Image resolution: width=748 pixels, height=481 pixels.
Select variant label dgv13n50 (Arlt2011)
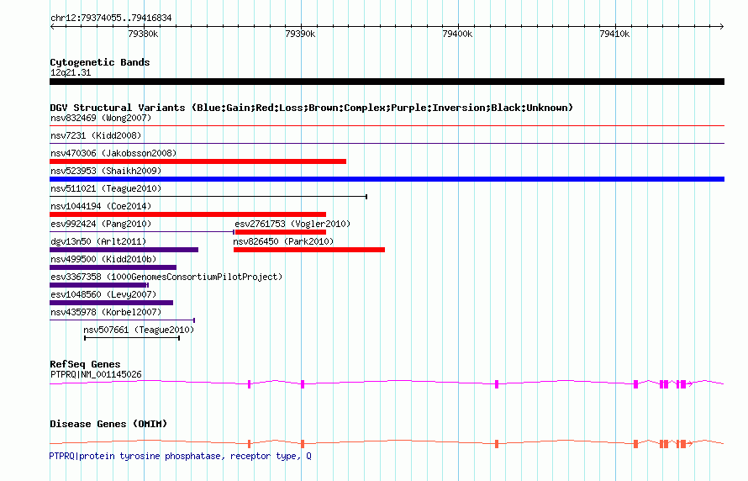coord(98,241)
